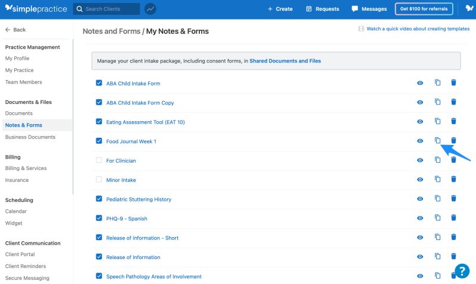Uncheck Release of information - Short checkbox
Viewport: 476px width, 284px height.
(x=99, y=237)
